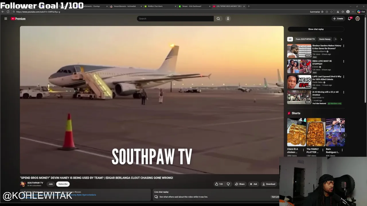The height and width of the screenshot is (206, 367).
Task: Show chat replay
Action: [x=316, y=29]
